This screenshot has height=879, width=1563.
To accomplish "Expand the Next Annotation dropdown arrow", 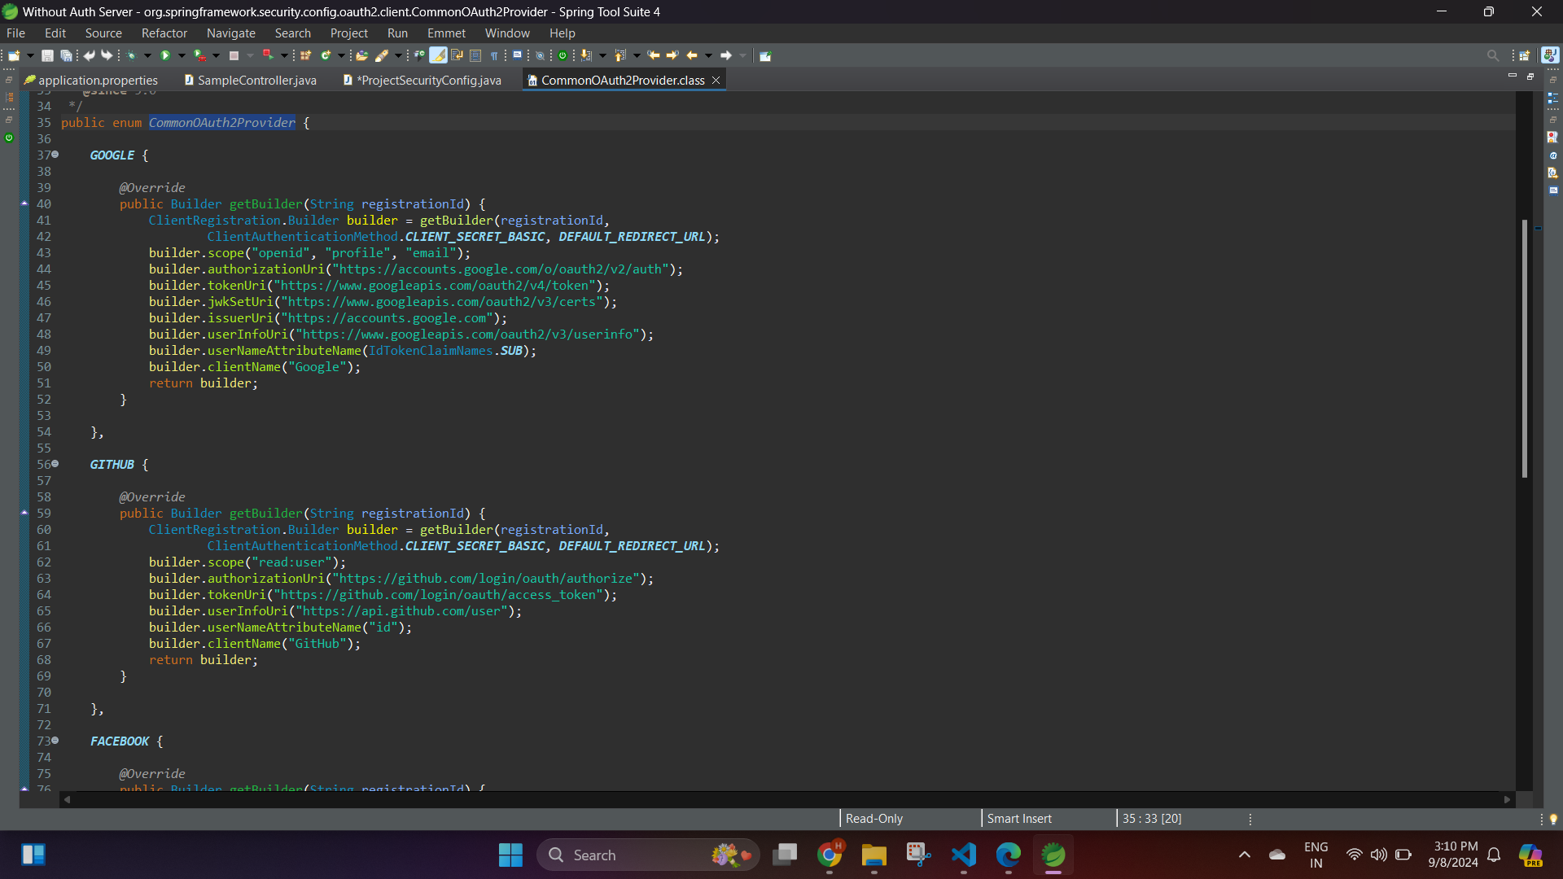I will click(602, 55).
